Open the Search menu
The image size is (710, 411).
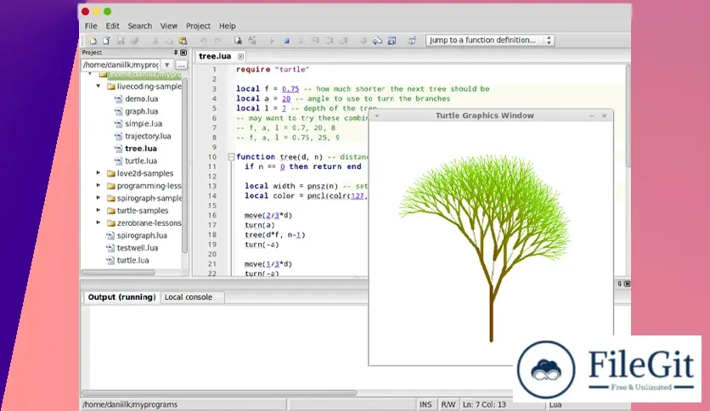click(x=139, y=25)
